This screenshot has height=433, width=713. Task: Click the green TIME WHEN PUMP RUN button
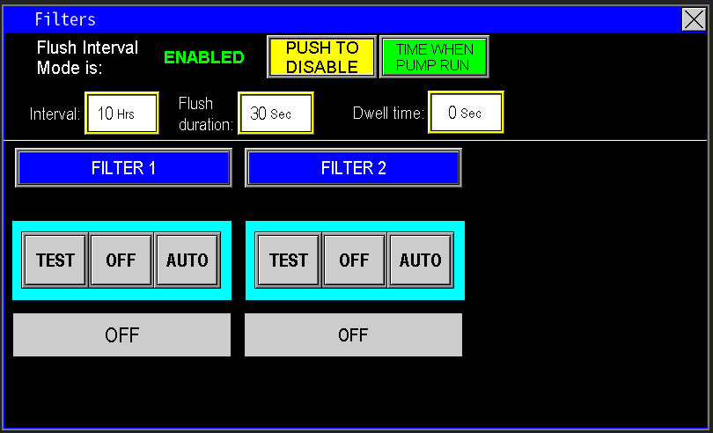pos(434,57)
